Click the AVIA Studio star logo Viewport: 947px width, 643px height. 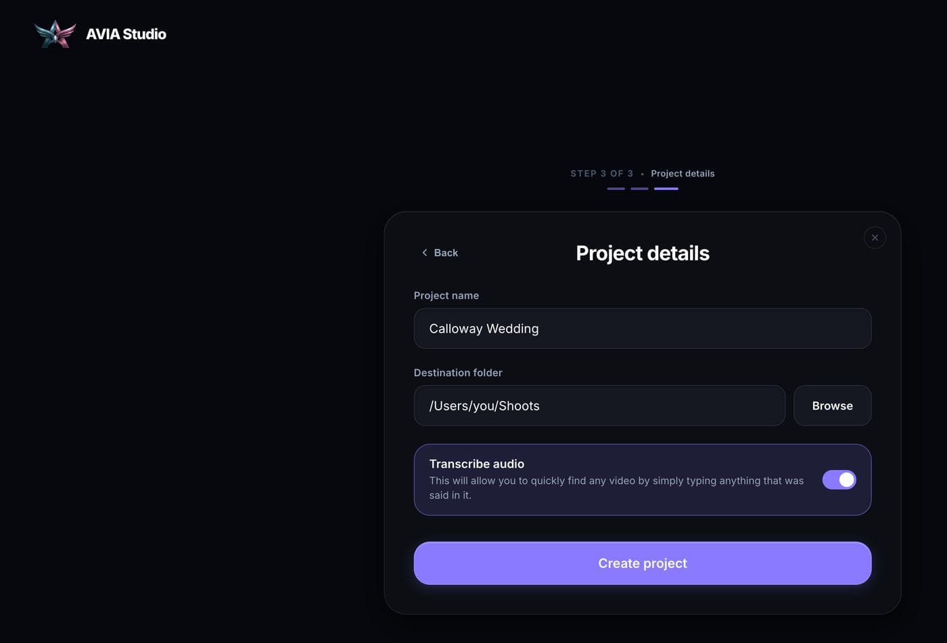55,34
